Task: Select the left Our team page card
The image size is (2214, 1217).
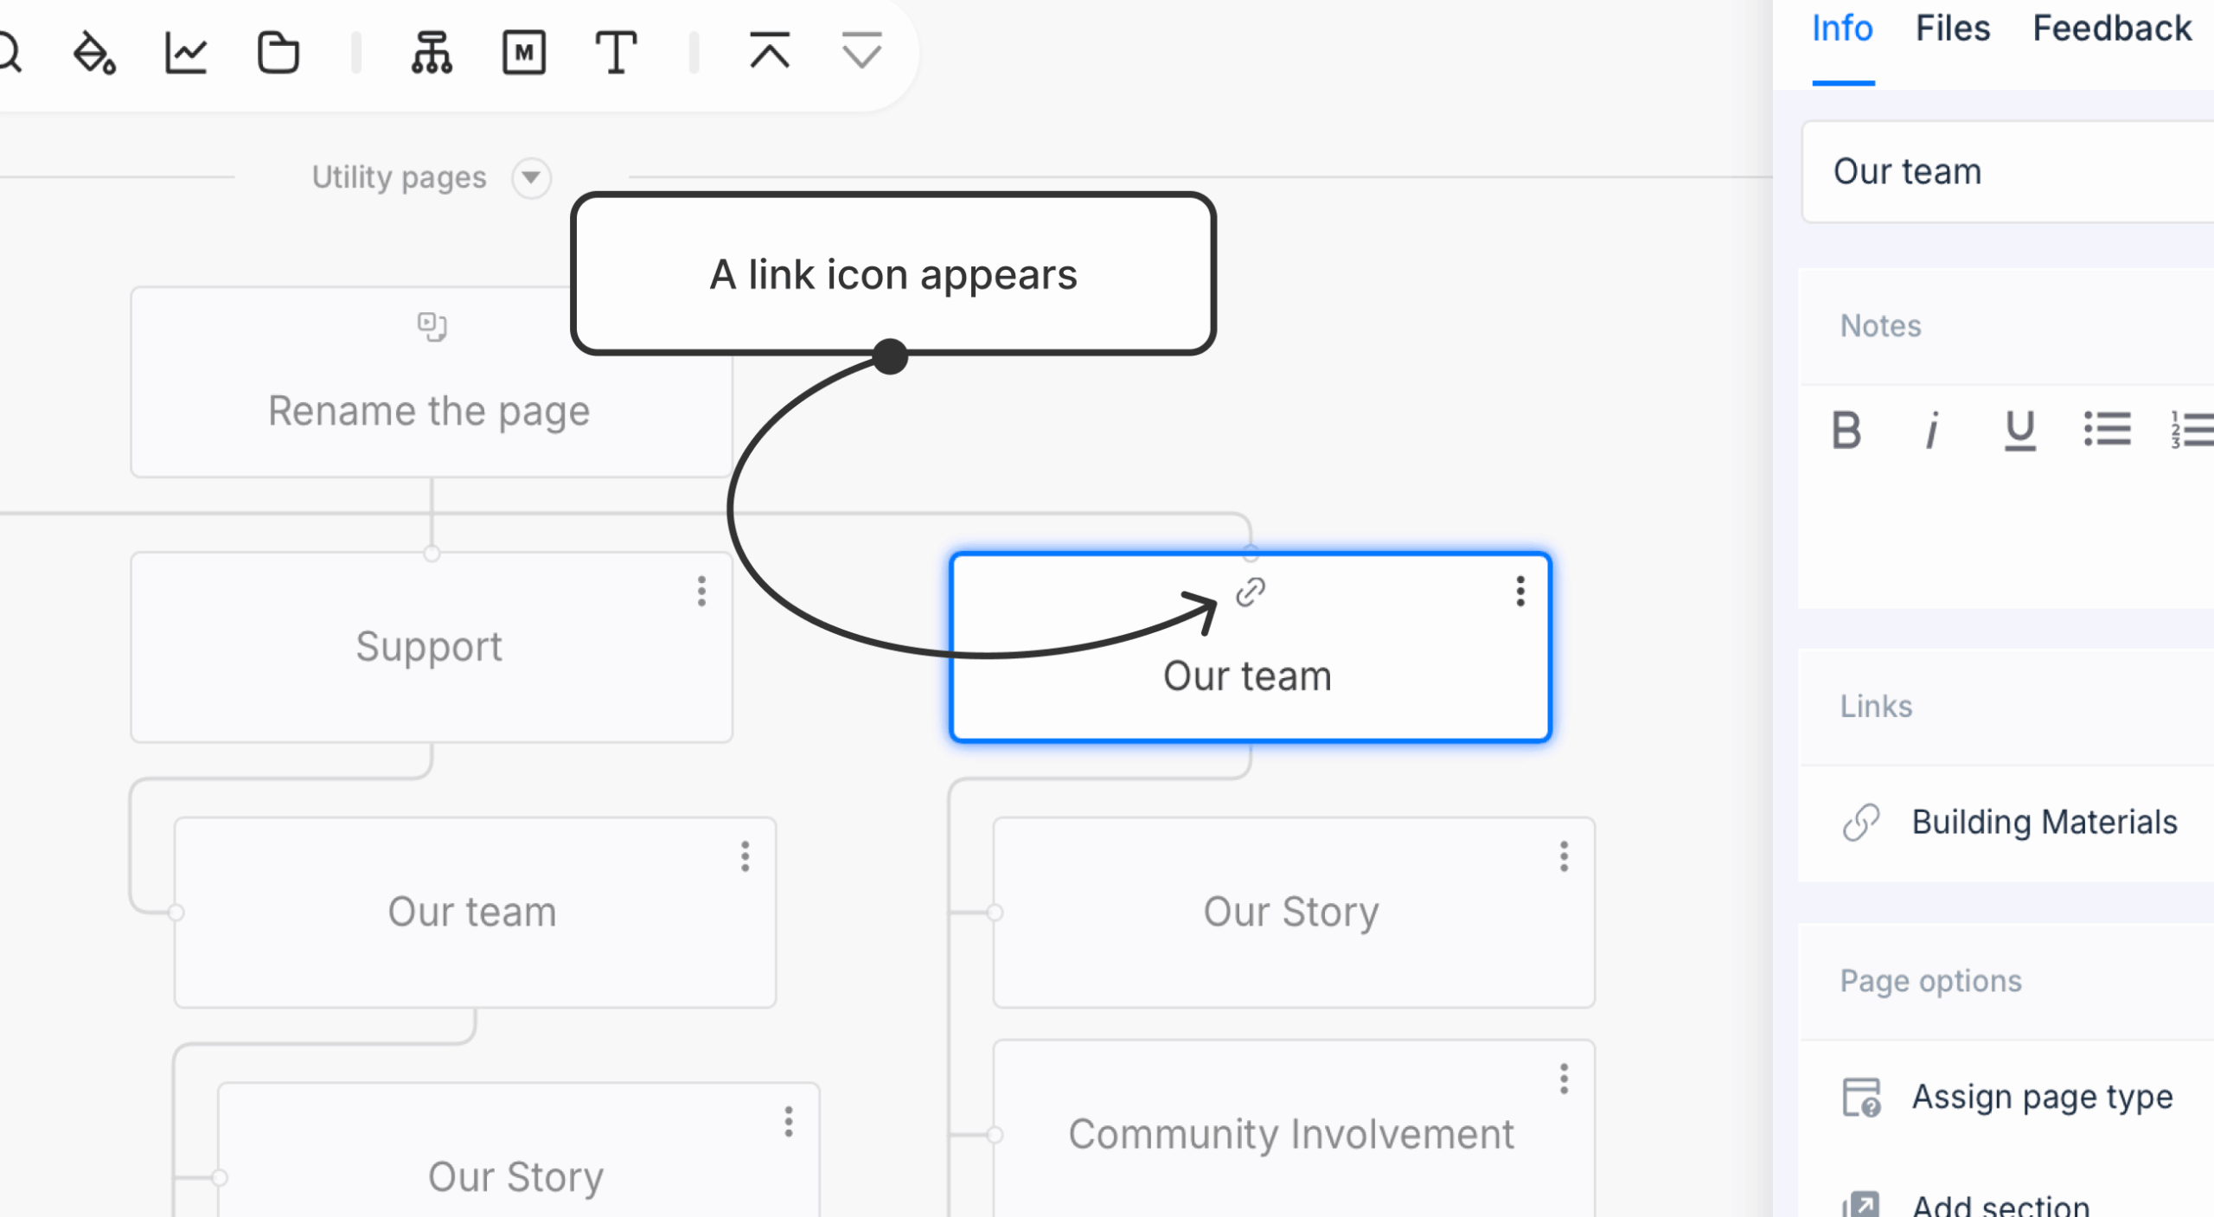Action: [475, 913]
